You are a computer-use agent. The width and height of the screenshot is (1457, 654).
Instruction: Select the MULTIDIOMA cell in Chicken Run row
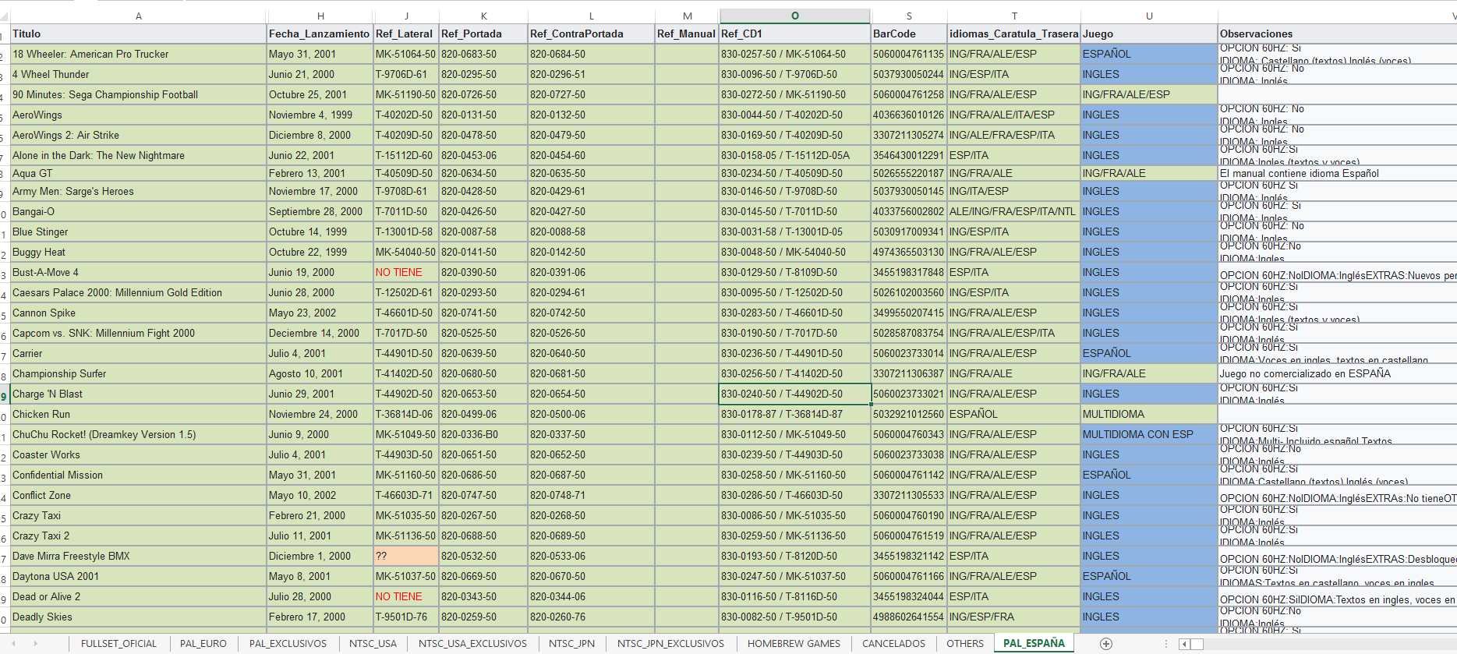tap(1149, 414)
